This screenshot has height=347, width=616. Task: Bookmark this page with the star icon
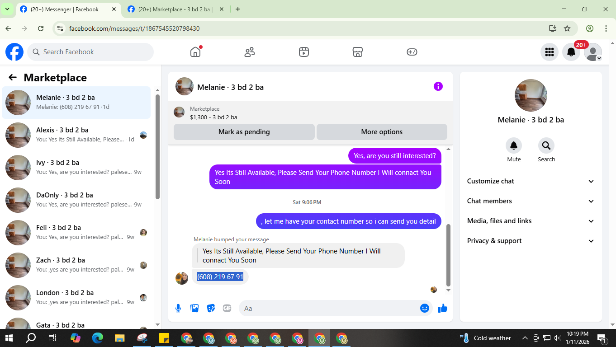pos(567,28)
